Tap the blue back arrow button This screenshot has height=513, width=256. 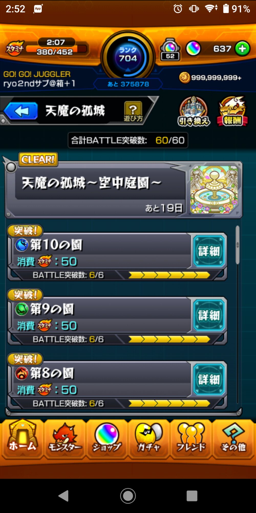click(x=21, y=111)
